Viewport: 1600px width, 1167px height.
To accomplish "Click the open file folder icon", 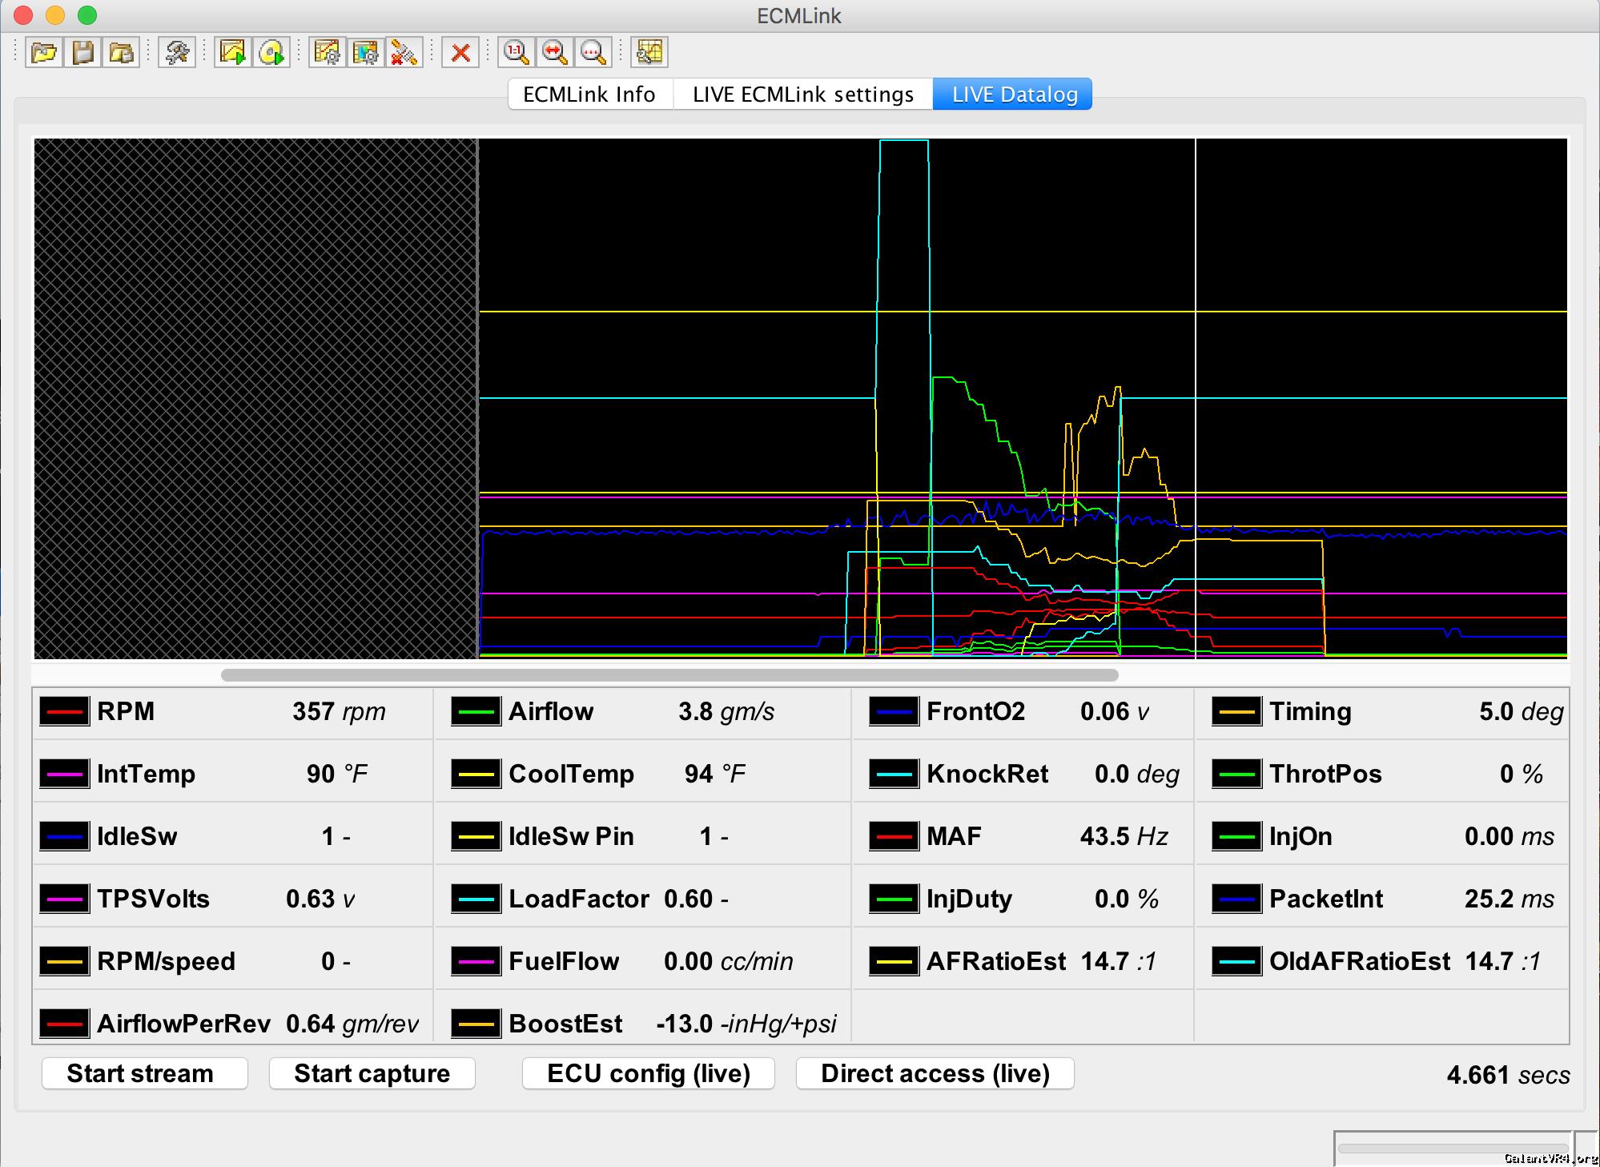I will (x=44, y=53).
